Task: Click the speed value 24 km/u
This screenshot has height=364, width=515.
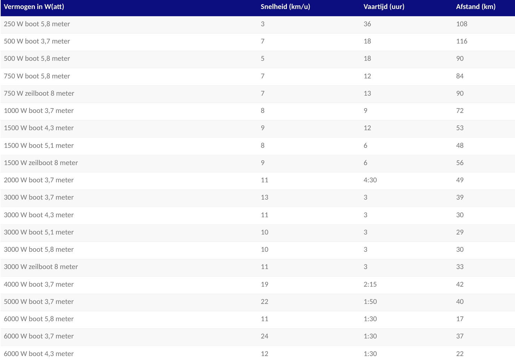Action: (x=264, y=336)
